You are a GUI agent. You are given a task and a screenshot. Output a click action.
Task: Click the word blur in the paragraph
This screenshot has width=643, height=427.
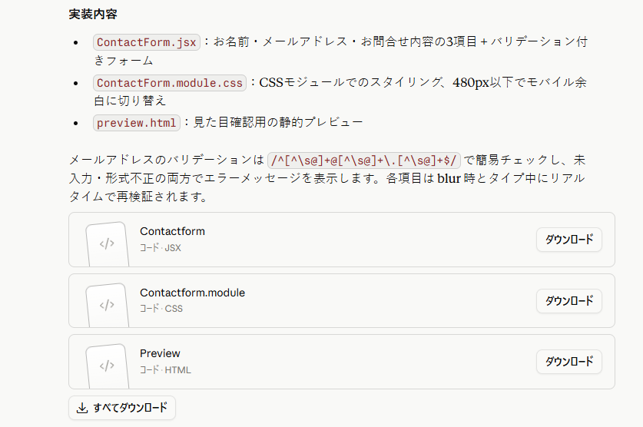449,179
